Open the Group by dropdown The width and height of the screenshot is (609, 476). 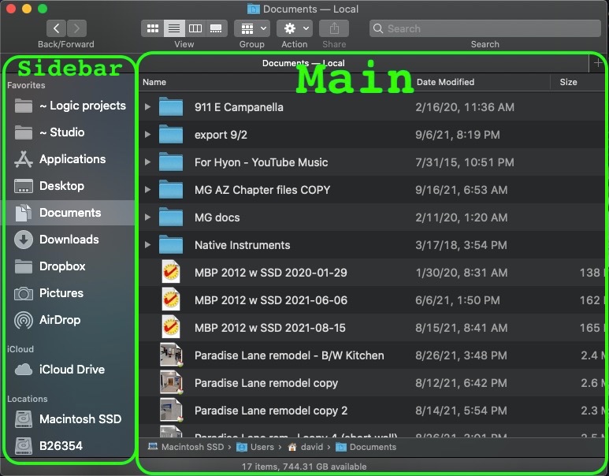coord(252,28)
